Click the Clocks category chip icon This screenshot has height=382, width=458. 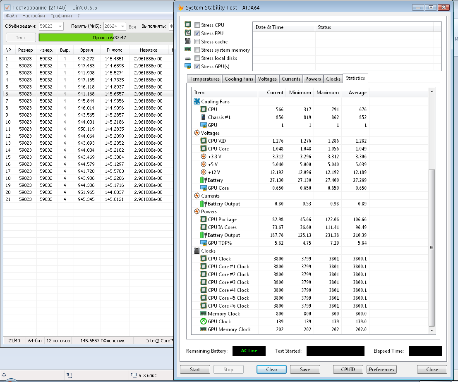click(197, 251)
